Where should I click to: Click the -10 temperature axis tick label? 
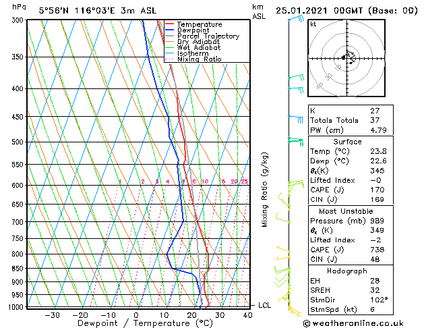(108, 315)
